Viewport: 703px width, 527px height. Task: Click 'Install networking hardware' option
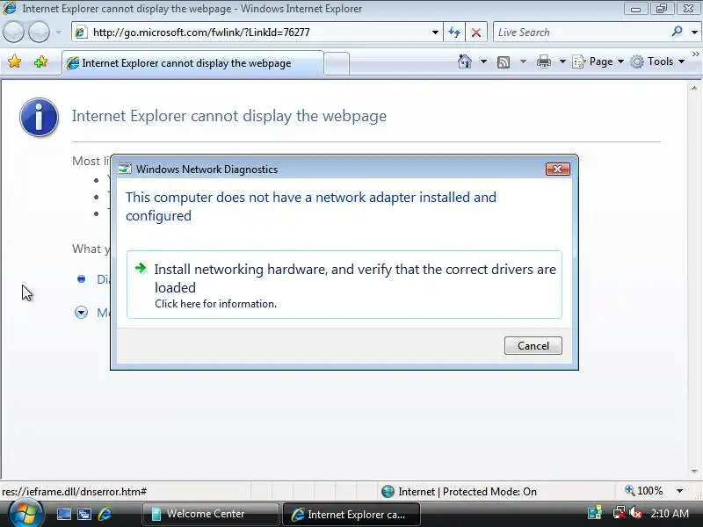coord(344,285)
